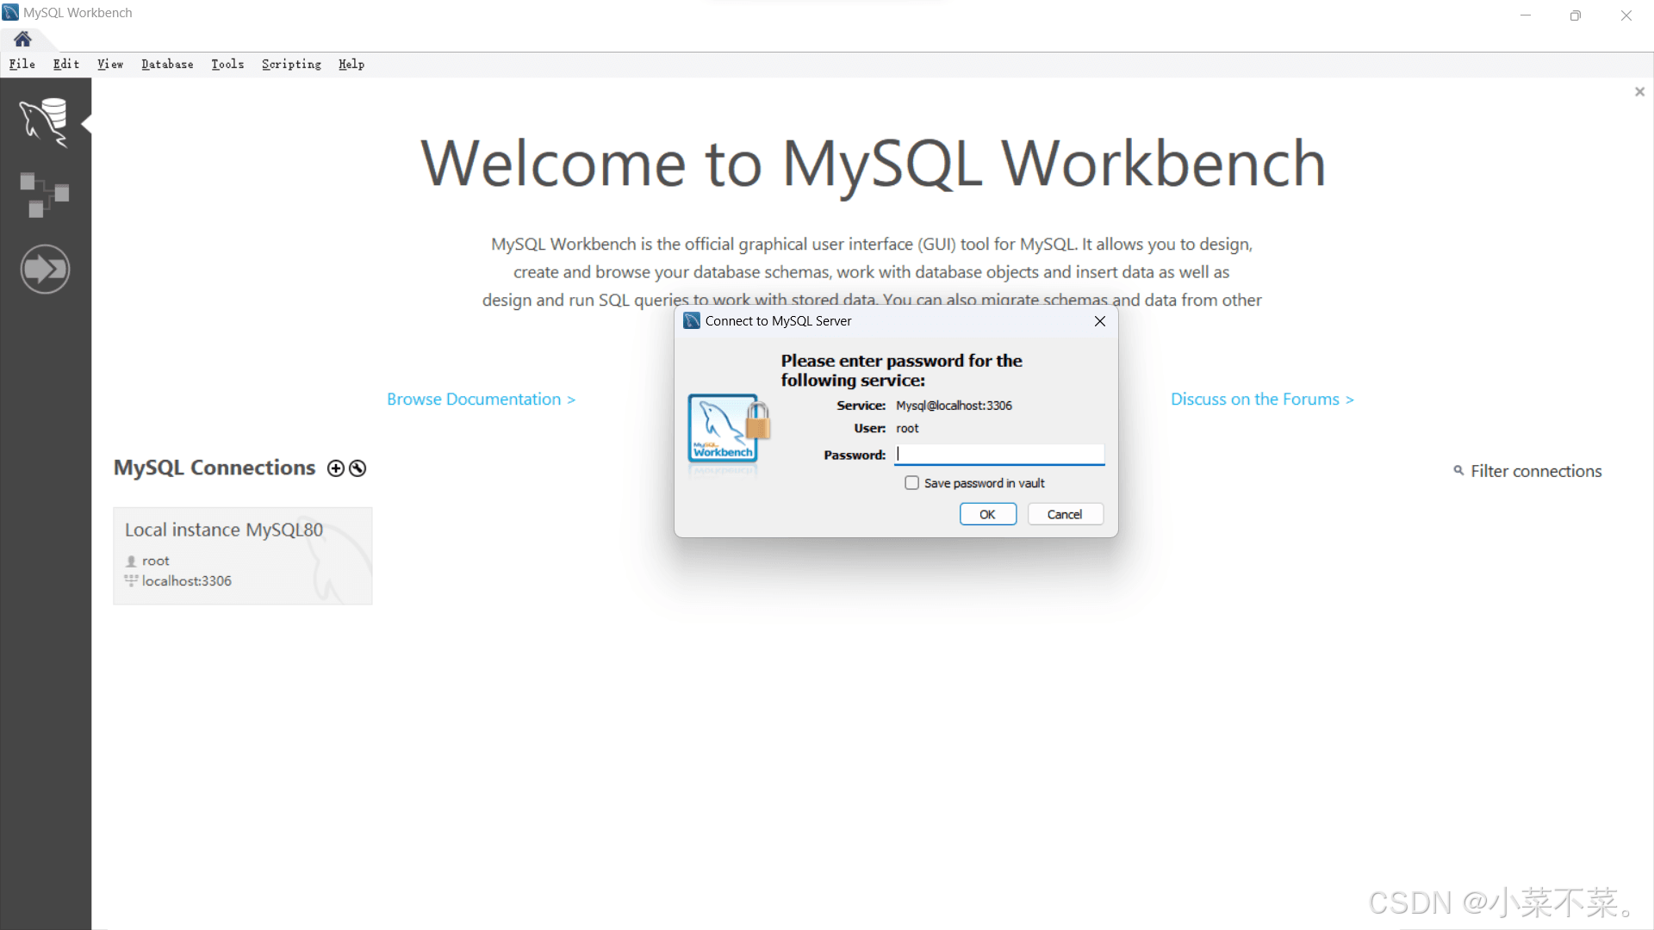Open Local instance MySQL80 connection tile
The height and width of the screenshot is (930, 1654).
point(242,555)
